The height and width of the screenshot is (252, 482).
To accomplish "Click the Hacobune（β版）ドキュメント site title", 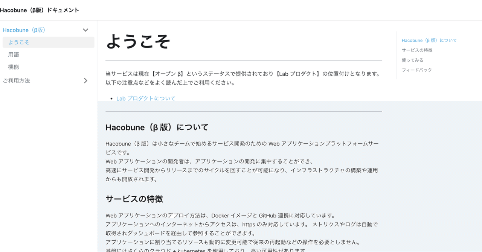I will pyautogui.click(x=39, y=10).
